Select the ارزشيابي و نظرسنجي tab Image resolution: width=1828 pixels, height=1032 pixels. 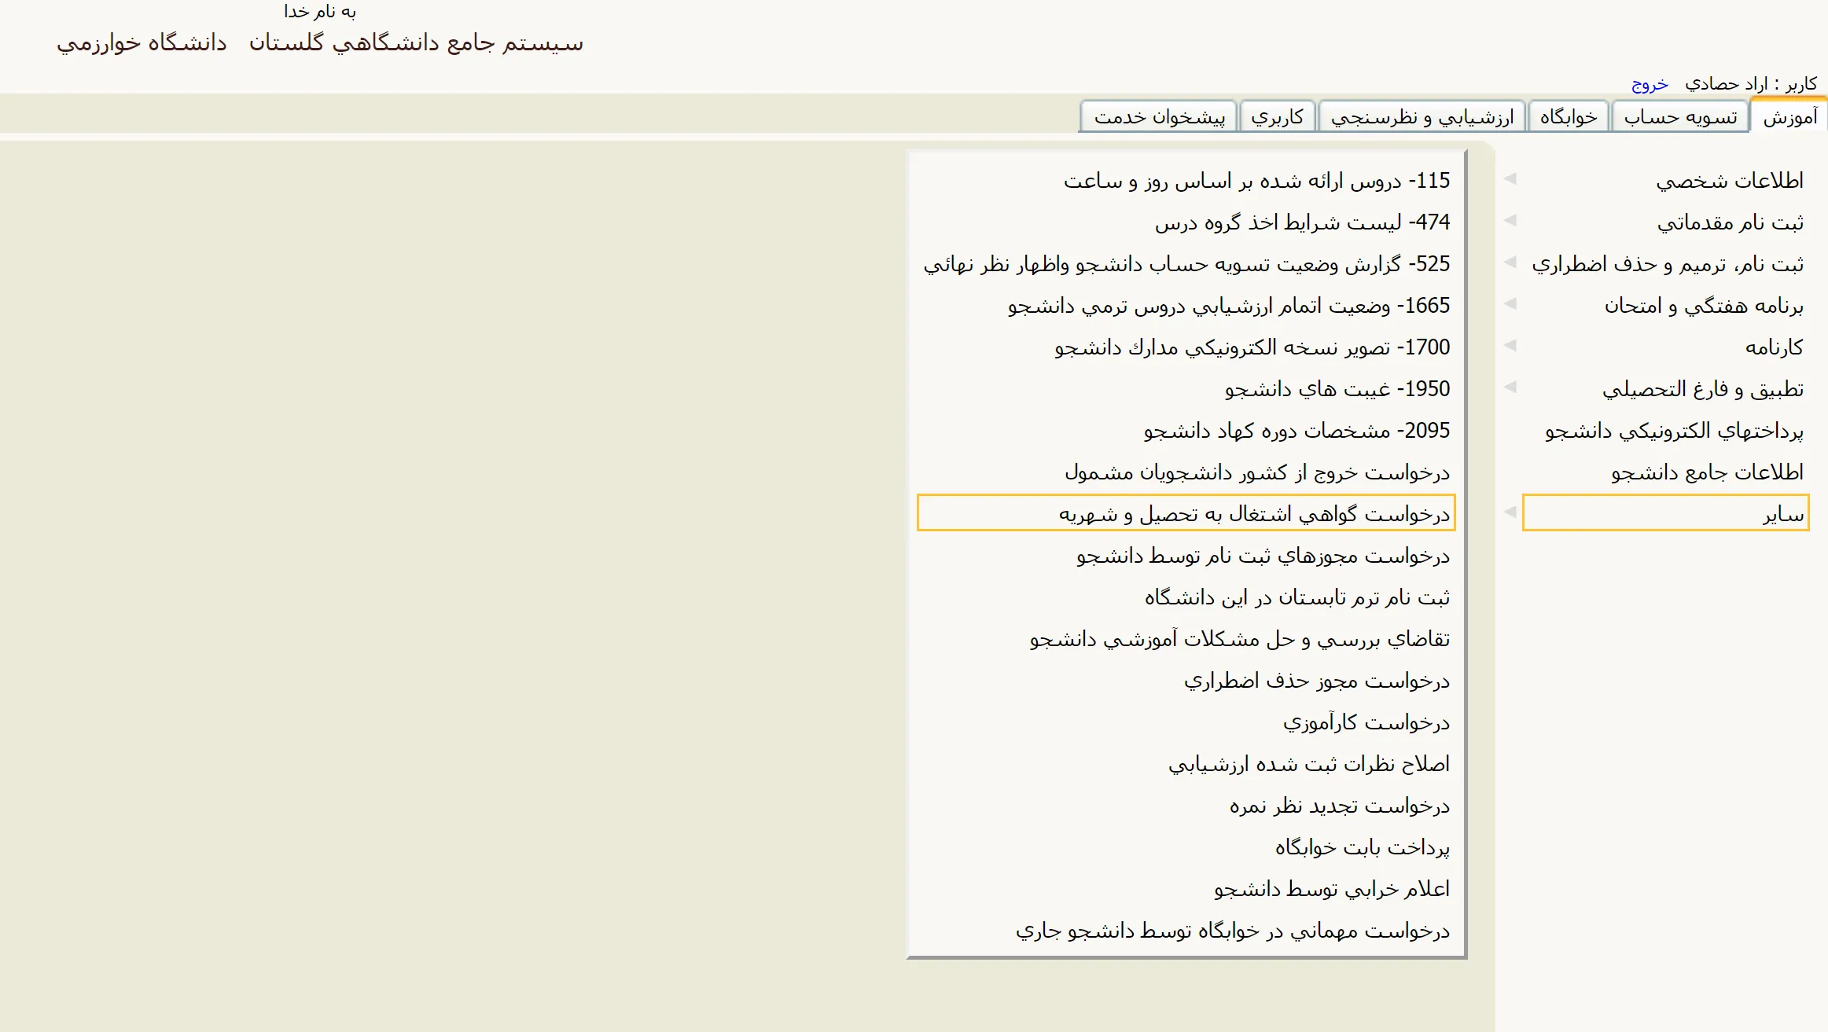pyautogui.click(x=1422, y=117)
